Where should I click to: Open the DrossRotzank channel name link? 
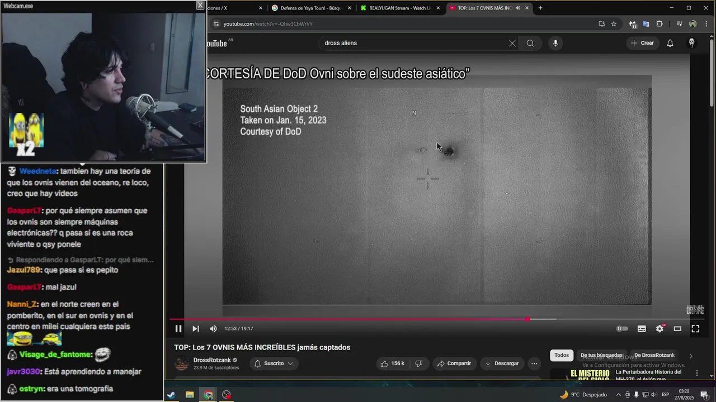coord(212,360)
